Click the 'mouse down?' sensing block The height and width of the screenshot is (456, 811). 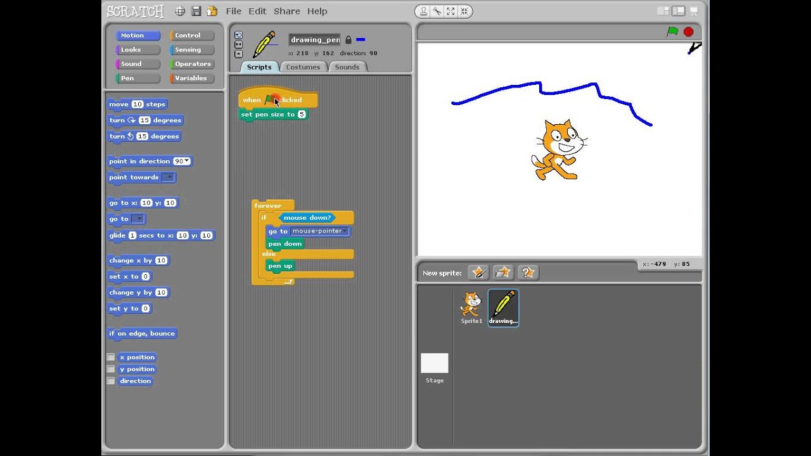(x=307, y=218)
